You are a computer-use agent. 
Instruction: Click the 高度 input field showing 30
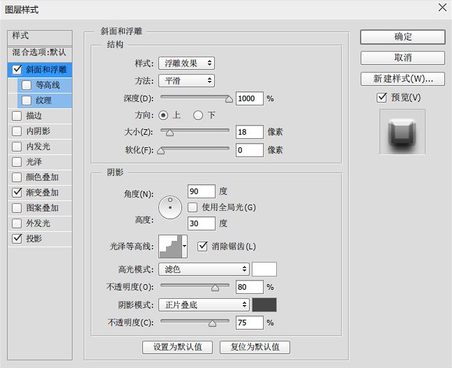201,223
